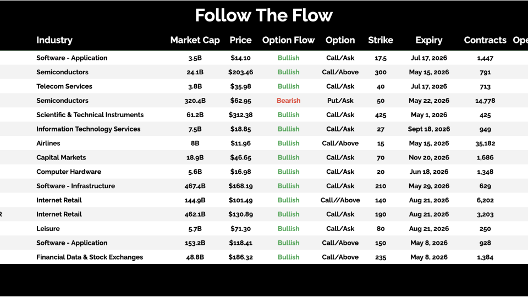This screenshot has width=528, height=297.
Task: Click the Option Flow column header
Action: point(288,40)
